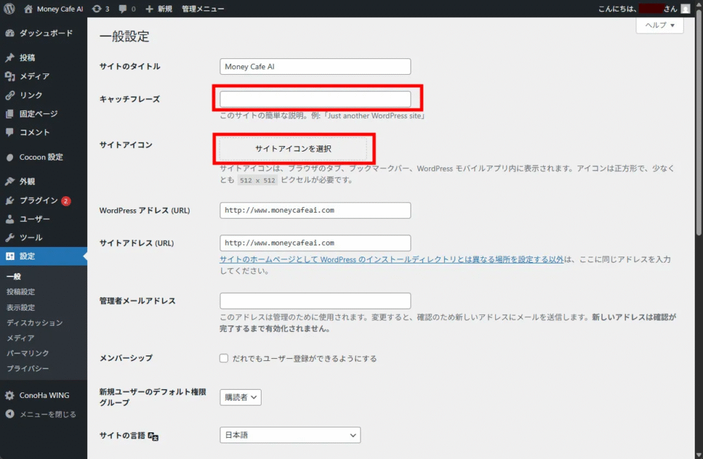Open メディア settings submenu item
This screenshot has height=459, width=703.
coord(21,338)
